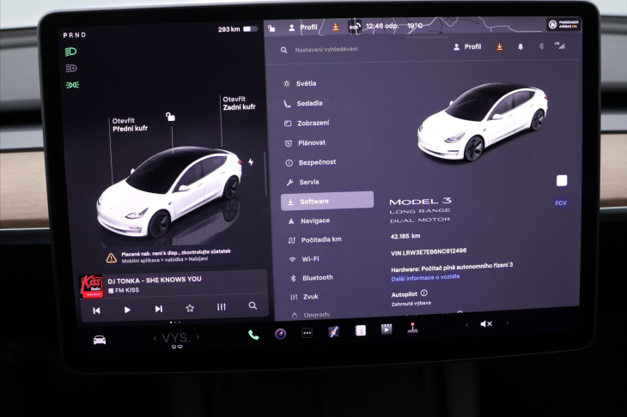Open the navigation map app icon
Image resolution: width=627 pixels, height=417 pixels.
(x=333, y=331)
